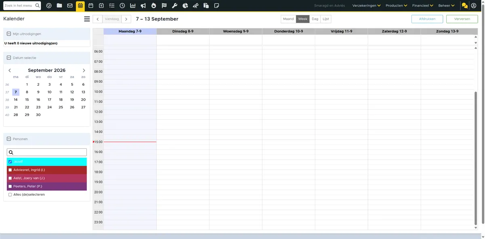Open the wrench tools icon
Image resolution: width=485 pixels, height=239 pixels.
[x=175, y=6]
